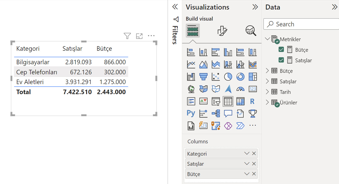
Task: Open Focus mode for the table visual
Action: pyautogui.click(x=139, y=36)
